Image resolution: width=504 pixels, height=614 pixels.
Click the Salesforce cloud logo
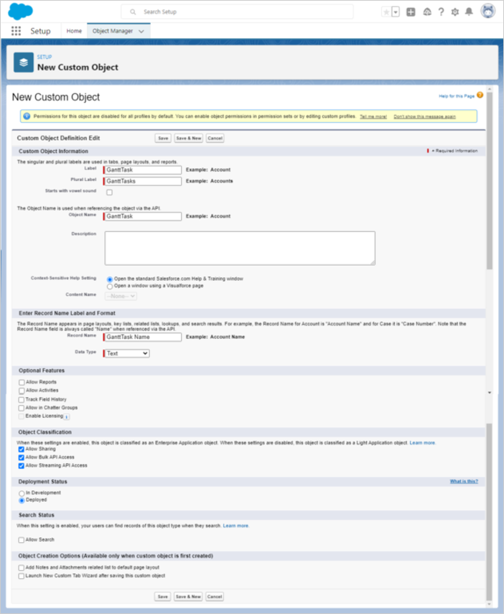pyautogui.click(x=19, y=11)
